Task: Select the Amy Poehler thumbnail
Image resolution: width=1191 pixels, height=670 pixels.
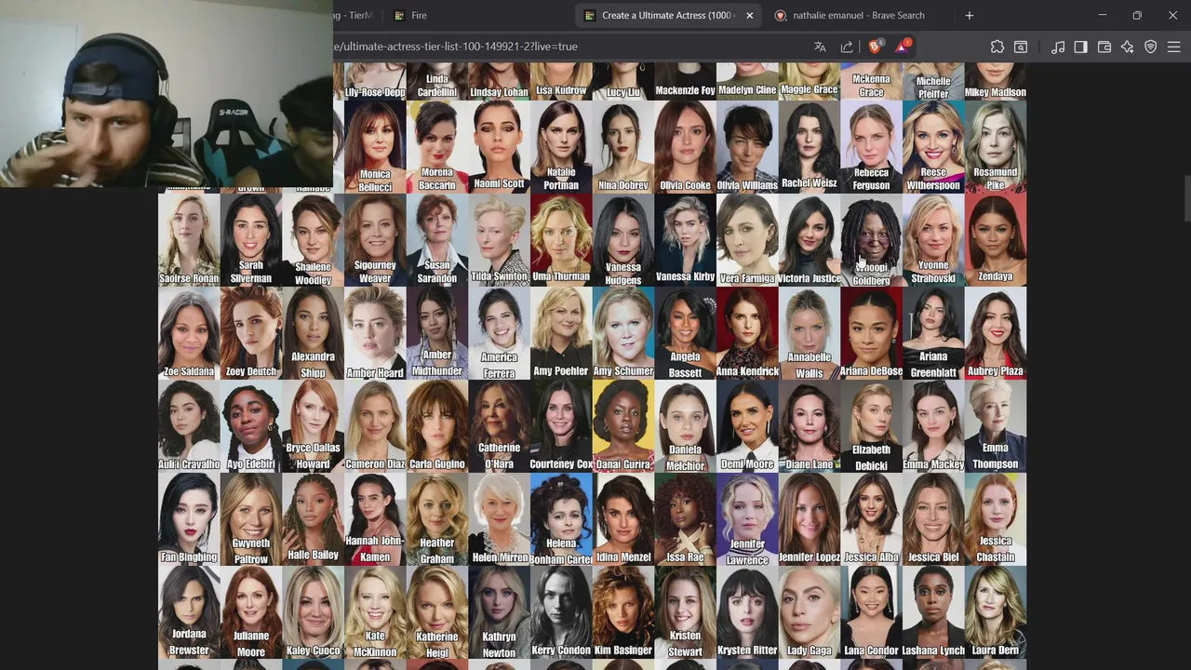Action: point(561,332)
